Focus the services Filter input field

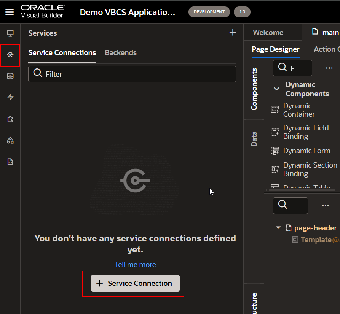[132, 74]
